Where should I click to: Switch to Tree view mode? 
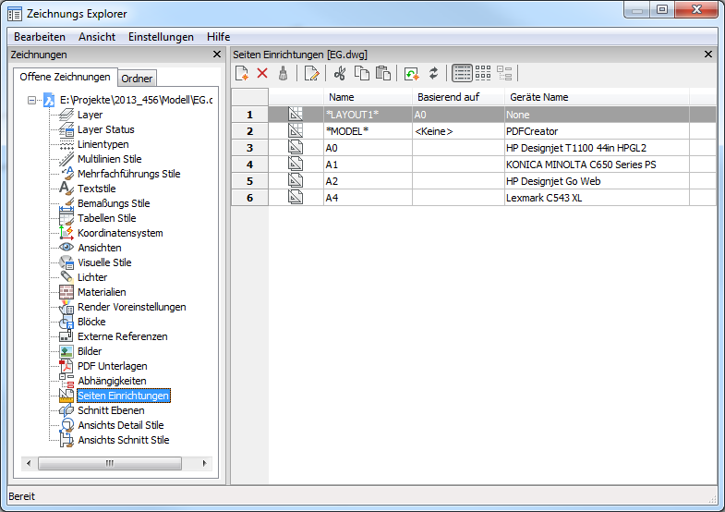pos(504,73)
